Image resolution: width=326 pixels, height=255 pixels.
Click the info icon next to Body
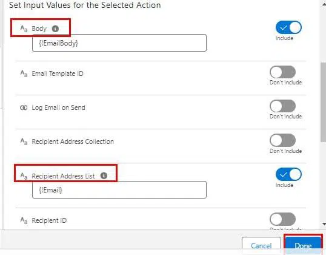click(55, 29)
